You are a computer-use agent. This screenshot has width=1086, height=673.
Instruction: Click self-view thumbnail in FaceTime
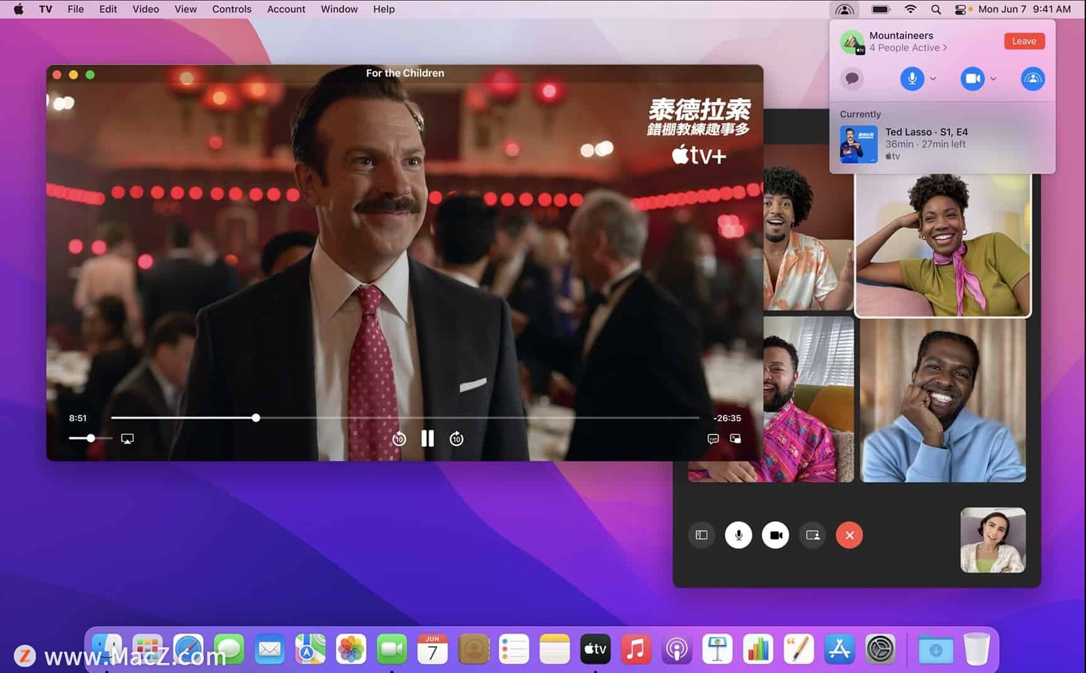(993, 540)
